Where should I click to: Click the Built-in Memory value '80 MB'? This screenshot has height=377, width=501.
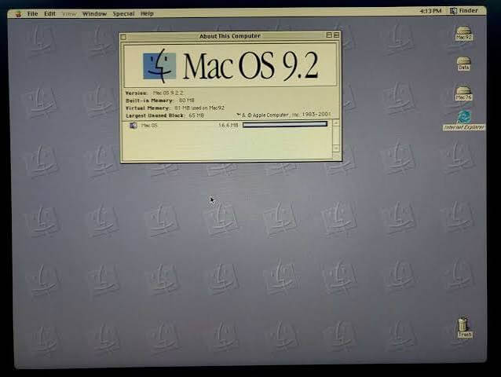(187, 101)
